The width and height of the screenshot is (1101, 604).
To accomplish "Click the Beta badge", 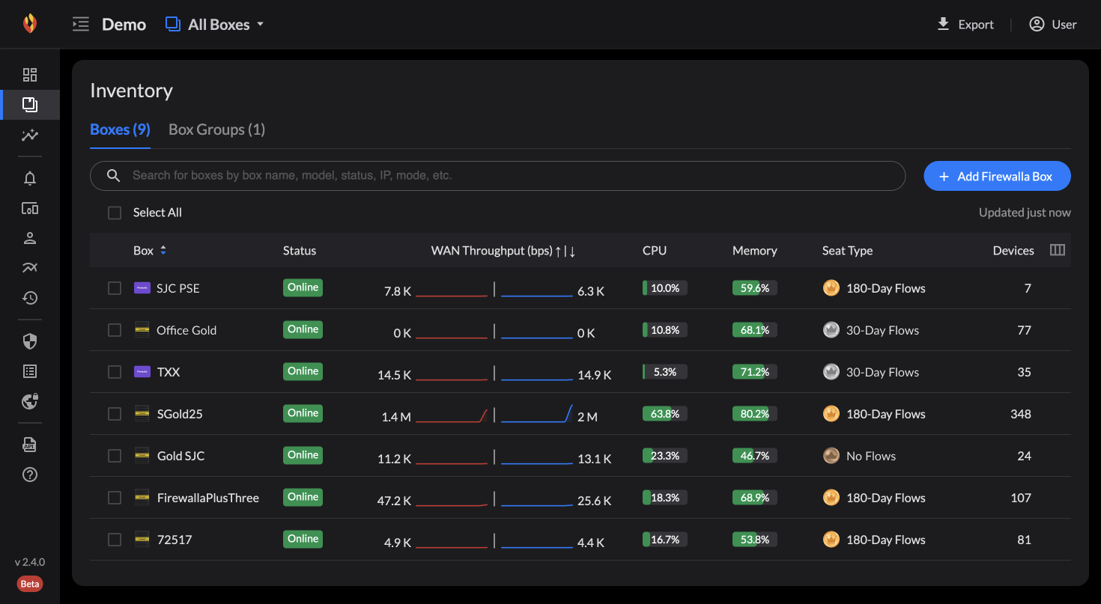I will tap(30, 584).
